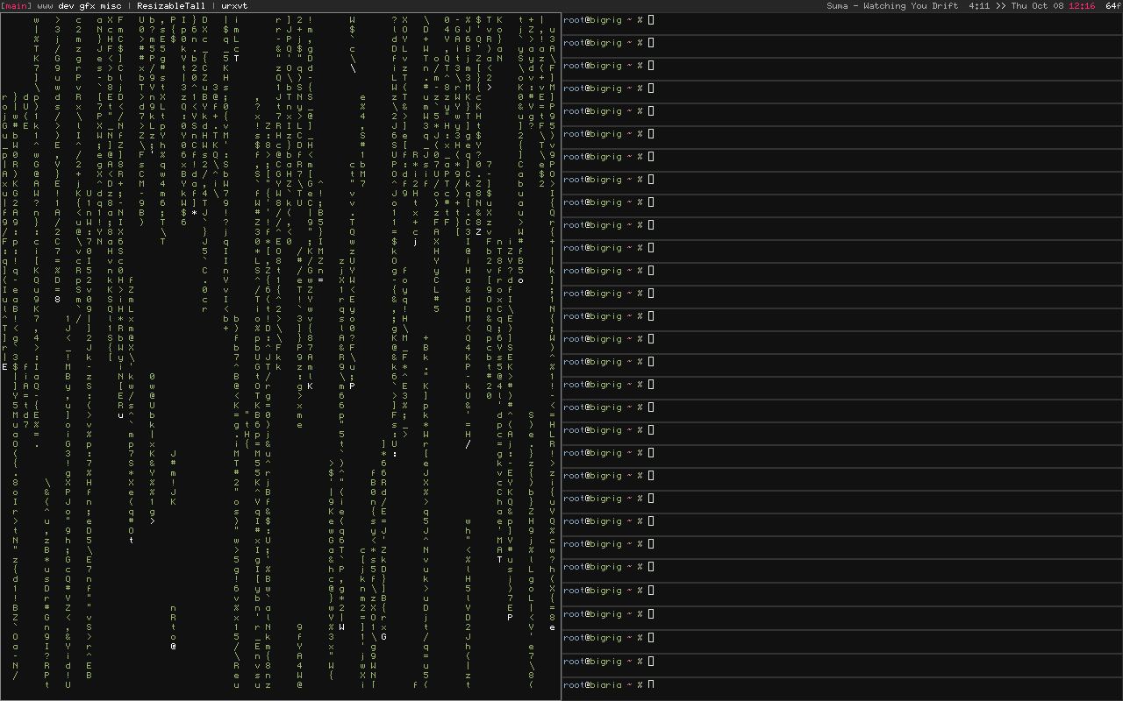Click the clock reading 12:16
Viewport: 1123px width, 701px height.
pyautogui.click(x=1082, y=6)
